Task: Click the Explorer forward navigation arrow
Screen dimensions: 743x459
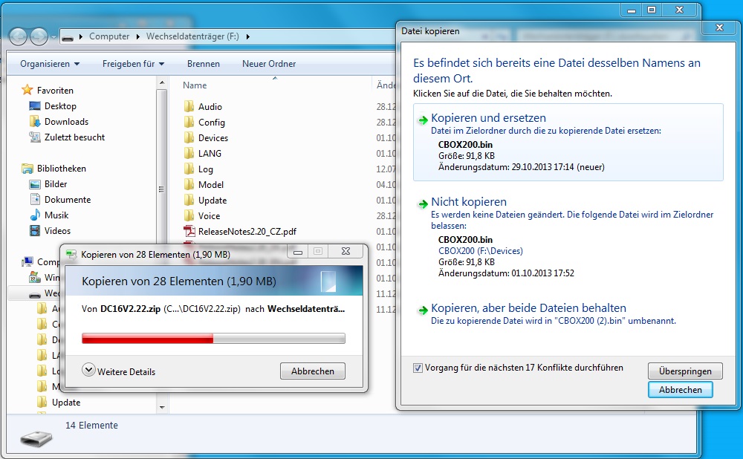Action: (x=39, y=36)
